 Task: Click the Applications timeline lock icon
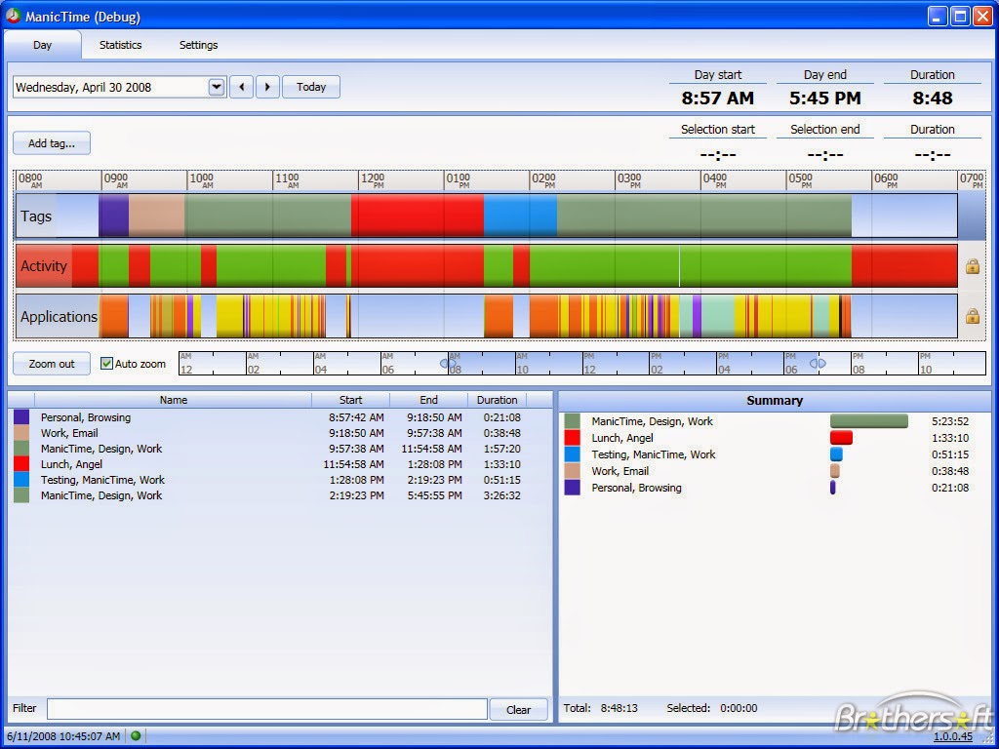973,315
